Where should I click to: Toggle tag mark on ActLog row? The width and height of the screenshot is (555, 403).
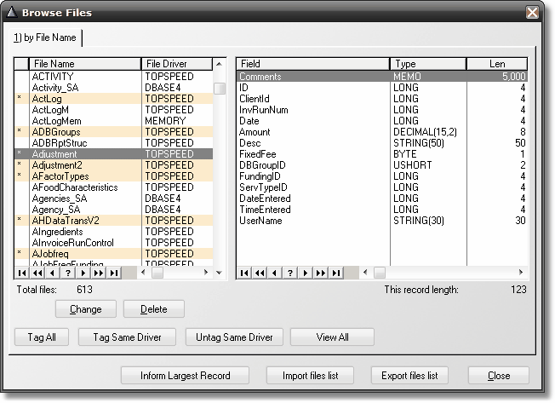pos(20,98)
